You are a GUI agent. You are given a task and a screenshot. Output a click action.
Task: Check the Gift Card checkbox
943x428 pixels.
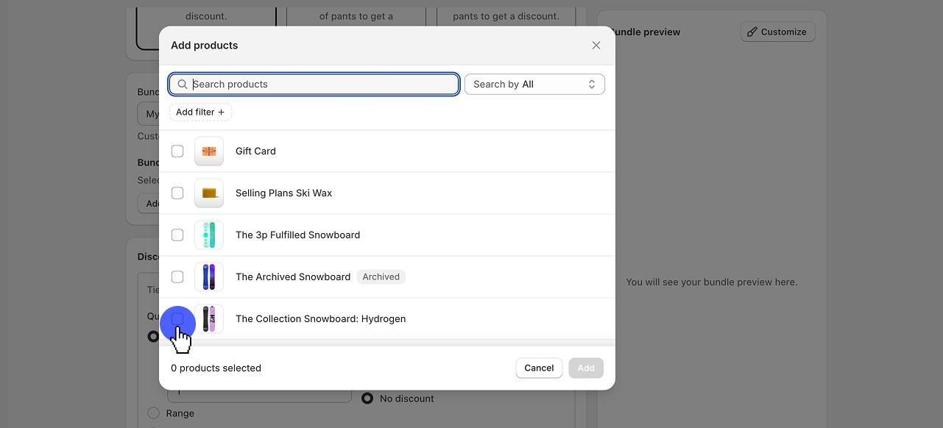coord(177,151)
